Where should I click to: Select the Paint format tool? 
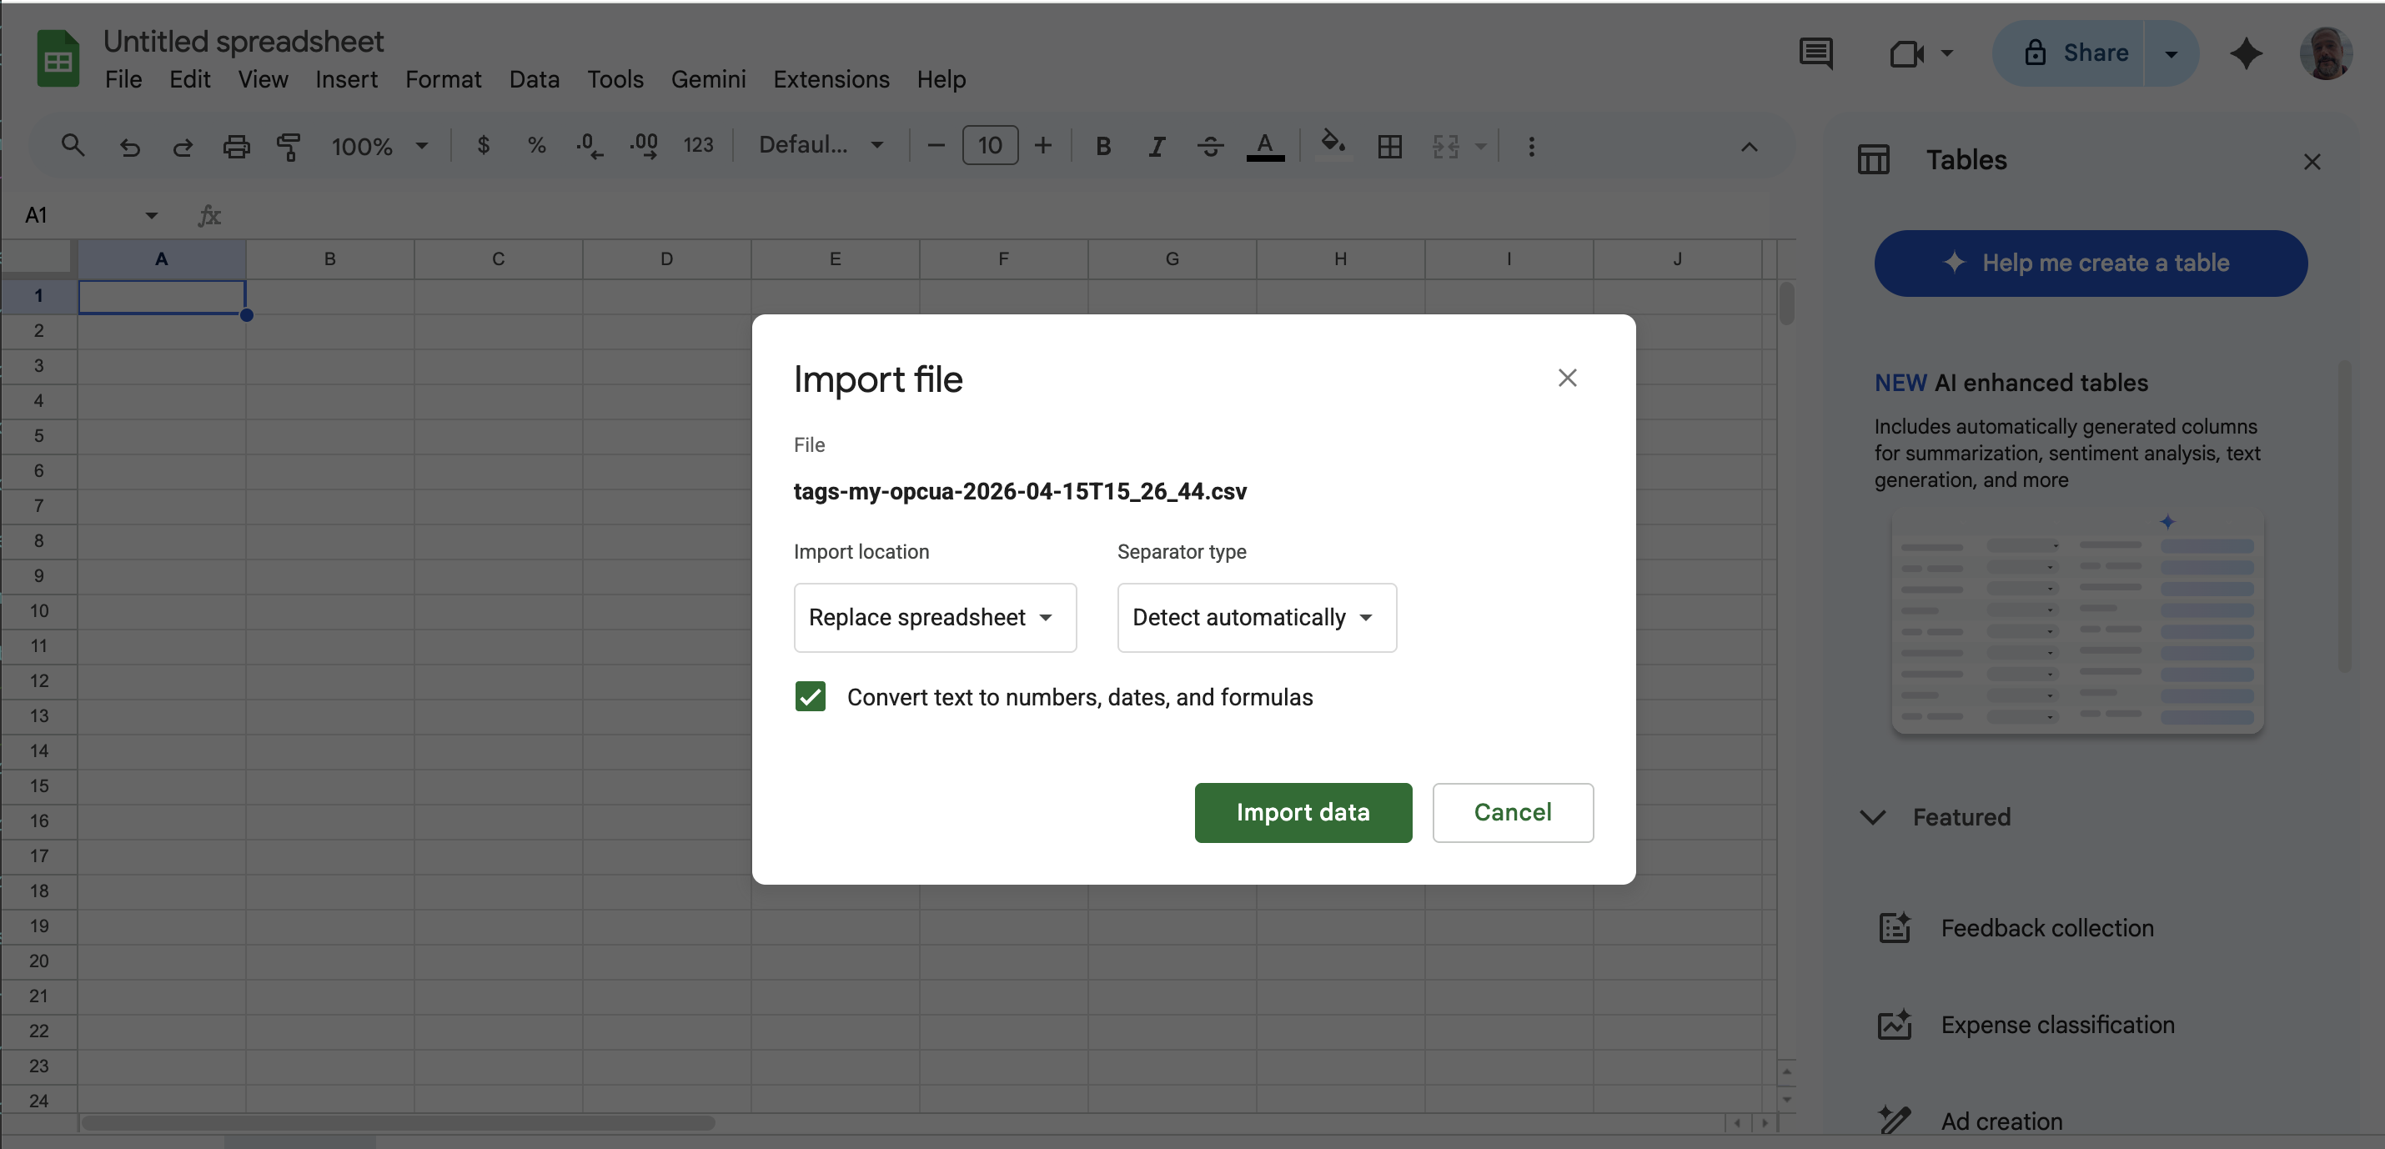click(x=289, y=145)
